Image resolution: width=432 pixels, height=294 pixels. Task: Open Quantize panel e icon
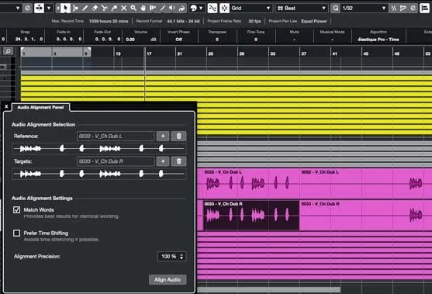[413, 9]
